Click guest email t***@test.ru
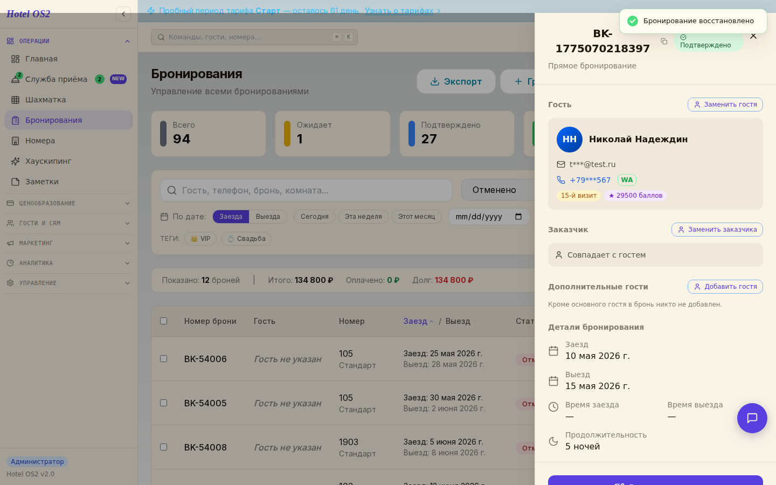 click(x=592, y=164)
